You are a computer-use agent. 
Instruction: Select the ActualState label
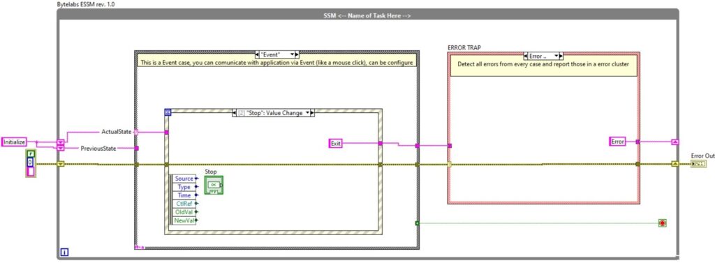coord(117,131)
